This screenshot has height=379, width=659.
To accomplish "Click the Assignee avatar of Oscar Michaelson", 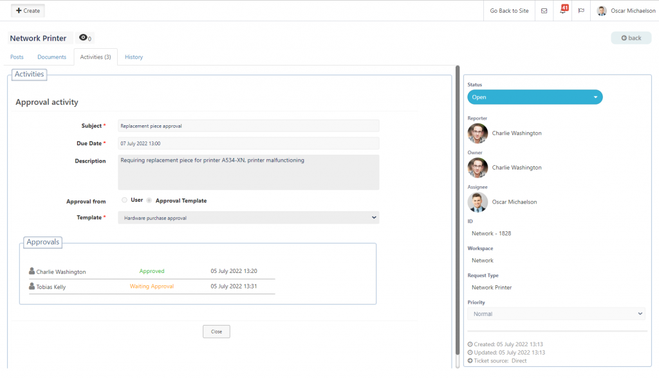I will (x=478, y=202).
